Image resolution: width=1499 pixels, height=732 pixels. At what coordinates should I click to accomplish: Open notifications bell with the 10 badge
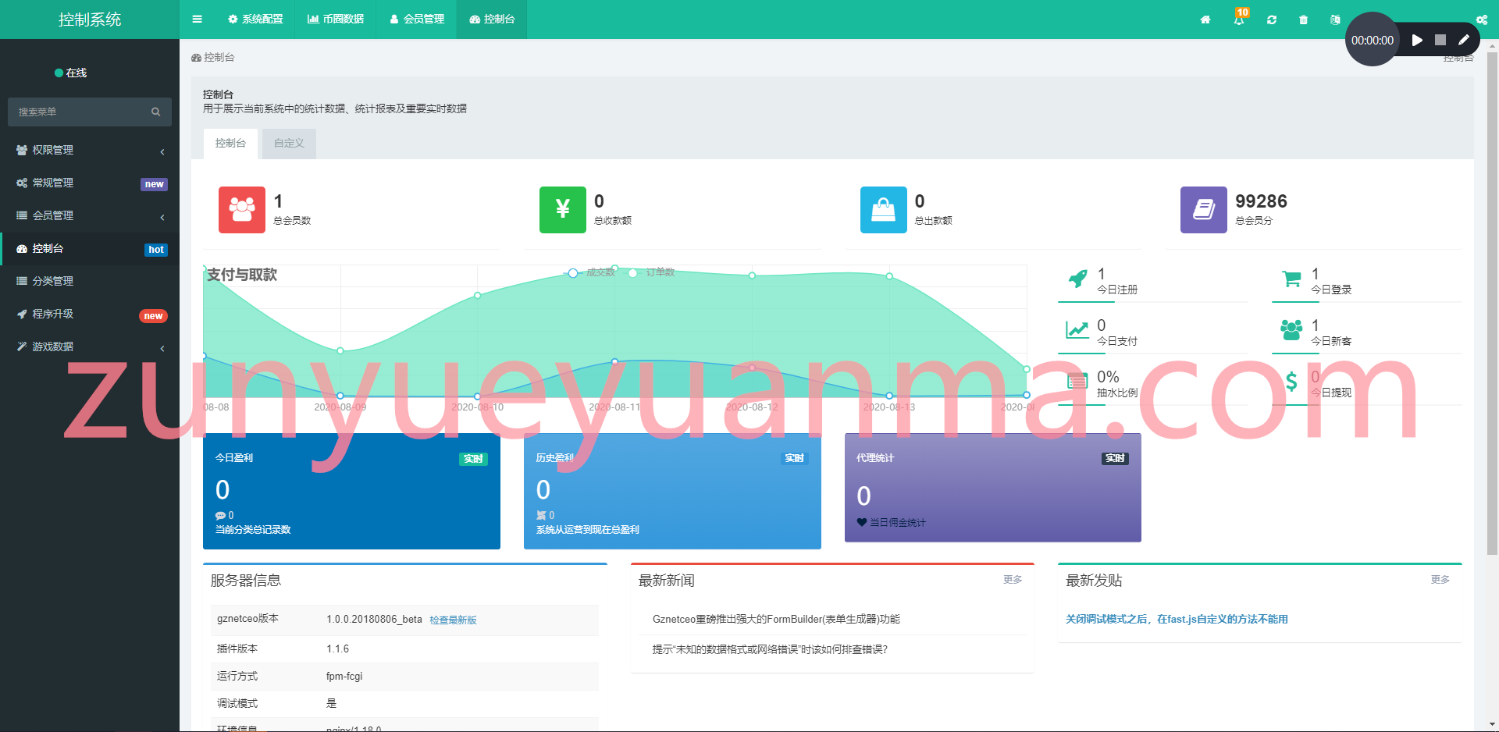(1239, 20)
